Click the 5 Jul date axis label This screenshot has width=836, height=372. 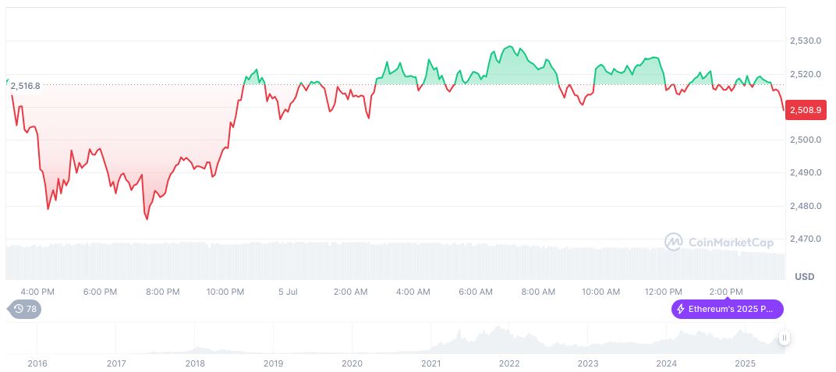(288, 292)
